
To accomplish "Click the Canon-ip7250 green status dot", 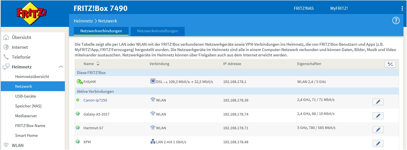I will pyautogui.click(x=78, y=100).
